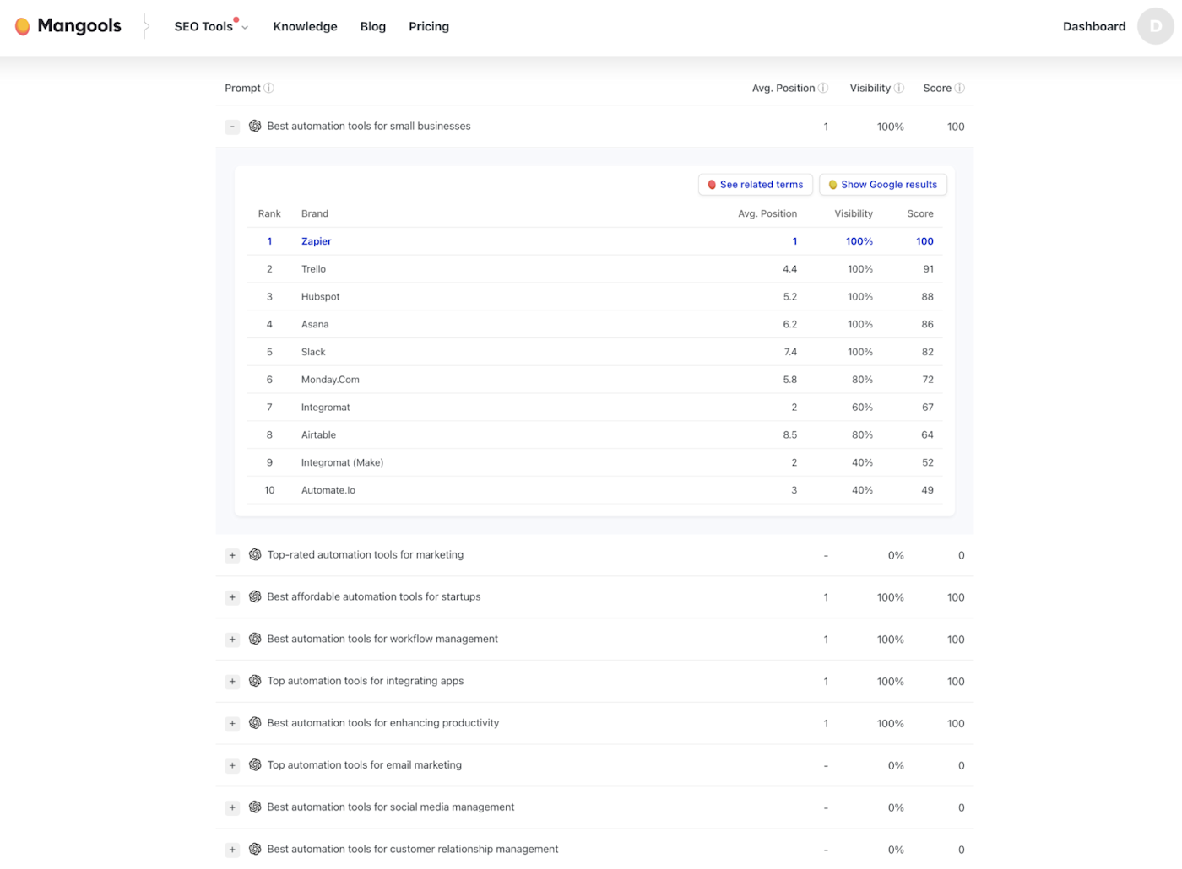1182x869 pixels.
Task: Click ChatGPT icon beside small businesses prompt
Action: [255, 127]
